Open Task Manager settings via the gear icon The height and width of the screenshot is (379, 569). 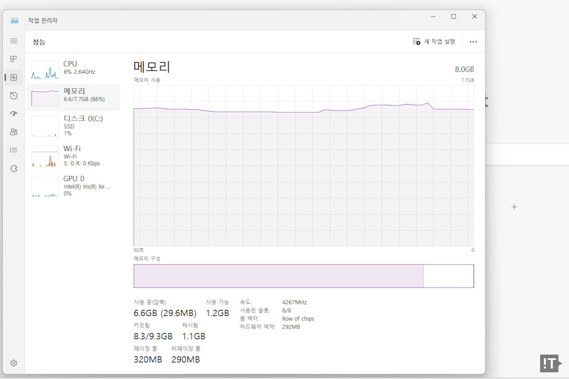13,363
